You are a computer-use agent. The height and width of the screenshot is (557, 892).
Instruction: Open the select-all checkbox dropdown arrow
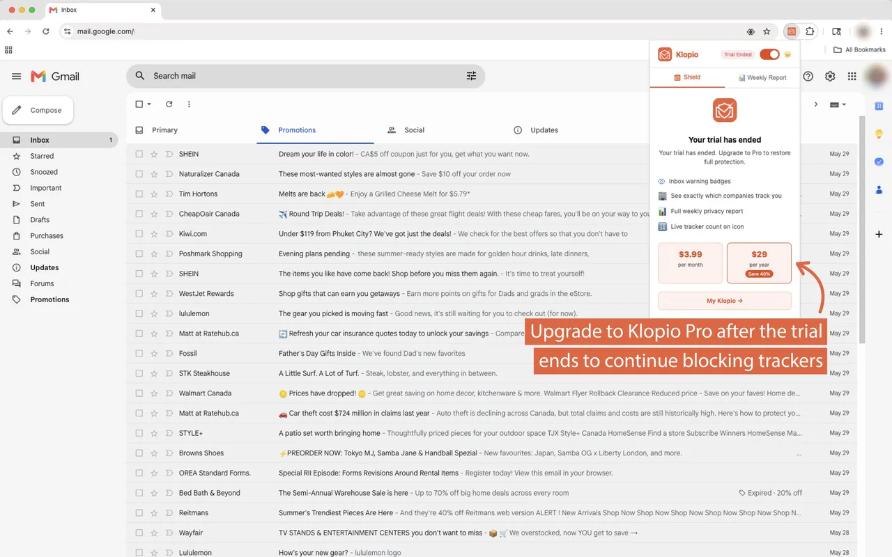point(149,104)
